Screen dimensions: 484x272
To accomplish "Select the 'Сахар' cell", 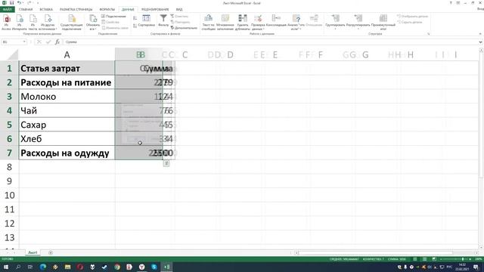I will click(67, 125).
